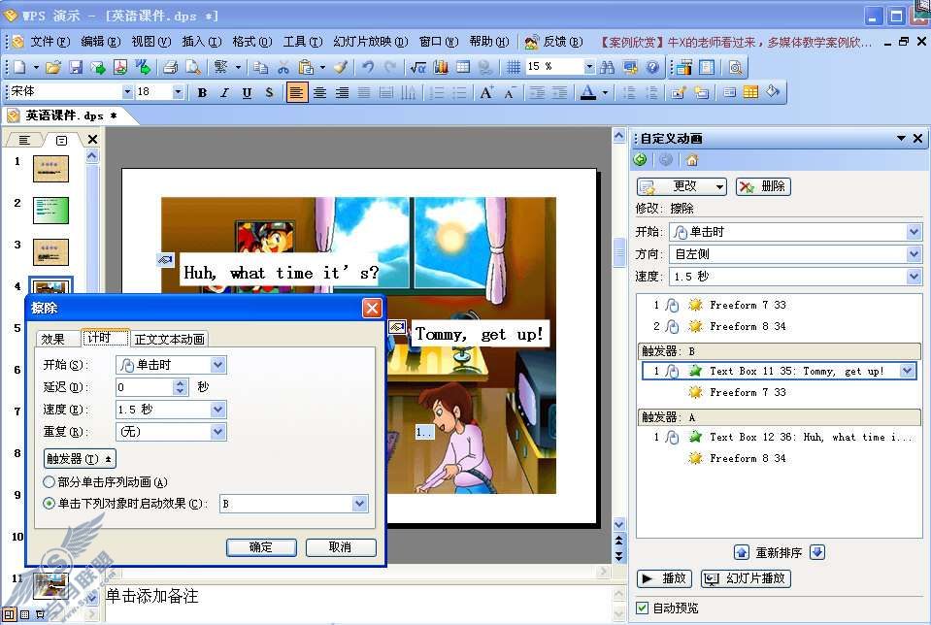This screenshot has height=625, width=931.
Task: Click the Print icon in toolbar
Action: coord(171,67)
